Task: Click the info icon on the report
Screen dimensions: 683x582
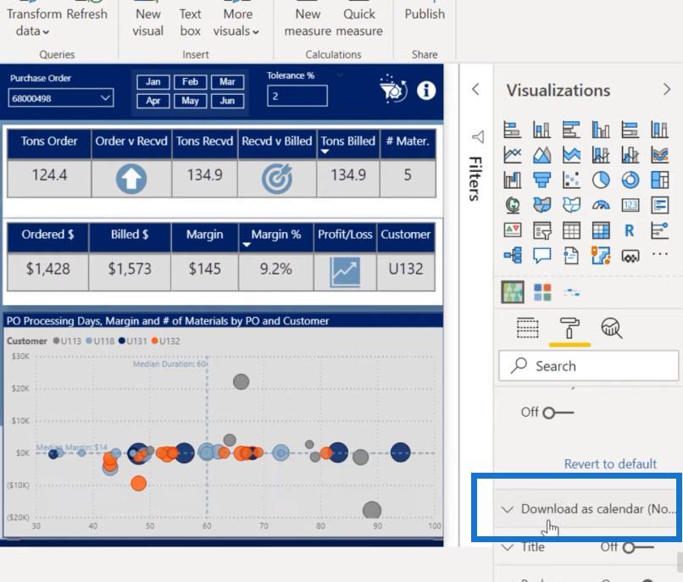Action: 426,91
